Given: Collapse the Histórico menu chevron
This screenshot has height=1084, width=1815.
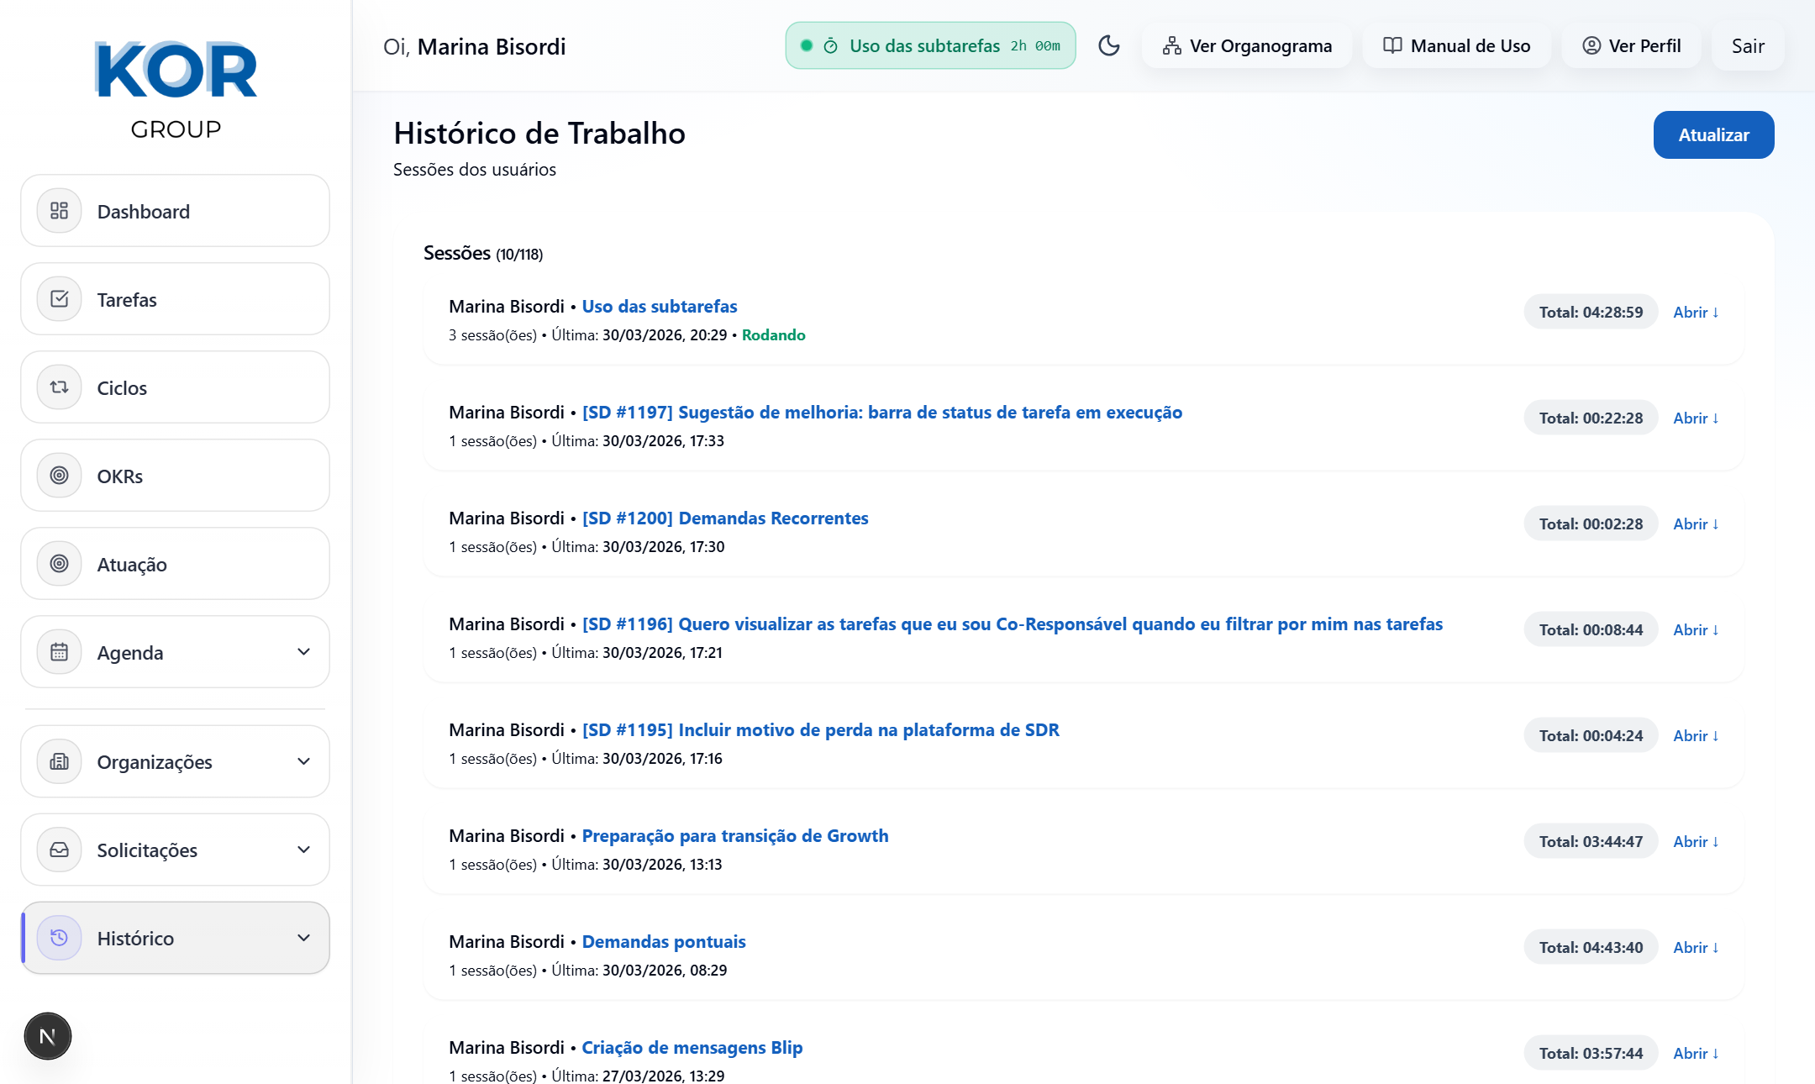Looking at the screenshot, I should coord(303,938).
